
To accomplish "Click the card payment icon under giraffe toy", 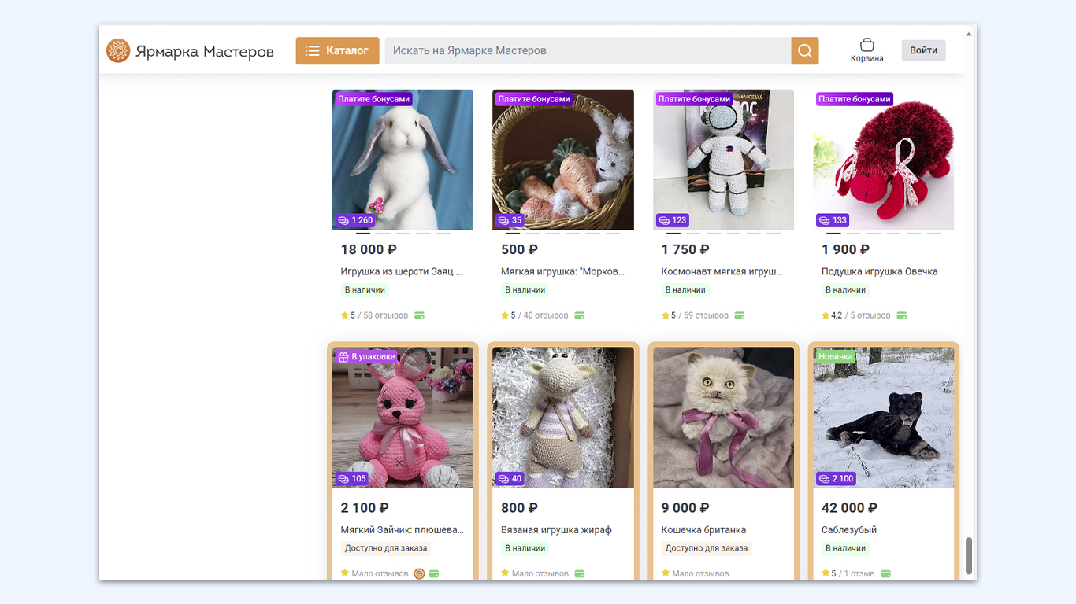I will tap(580, 573).
